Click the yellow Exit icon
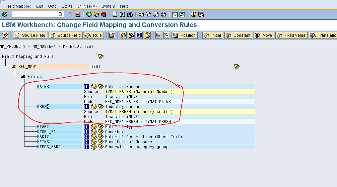The image size is (337, 187). pos(96,14)
